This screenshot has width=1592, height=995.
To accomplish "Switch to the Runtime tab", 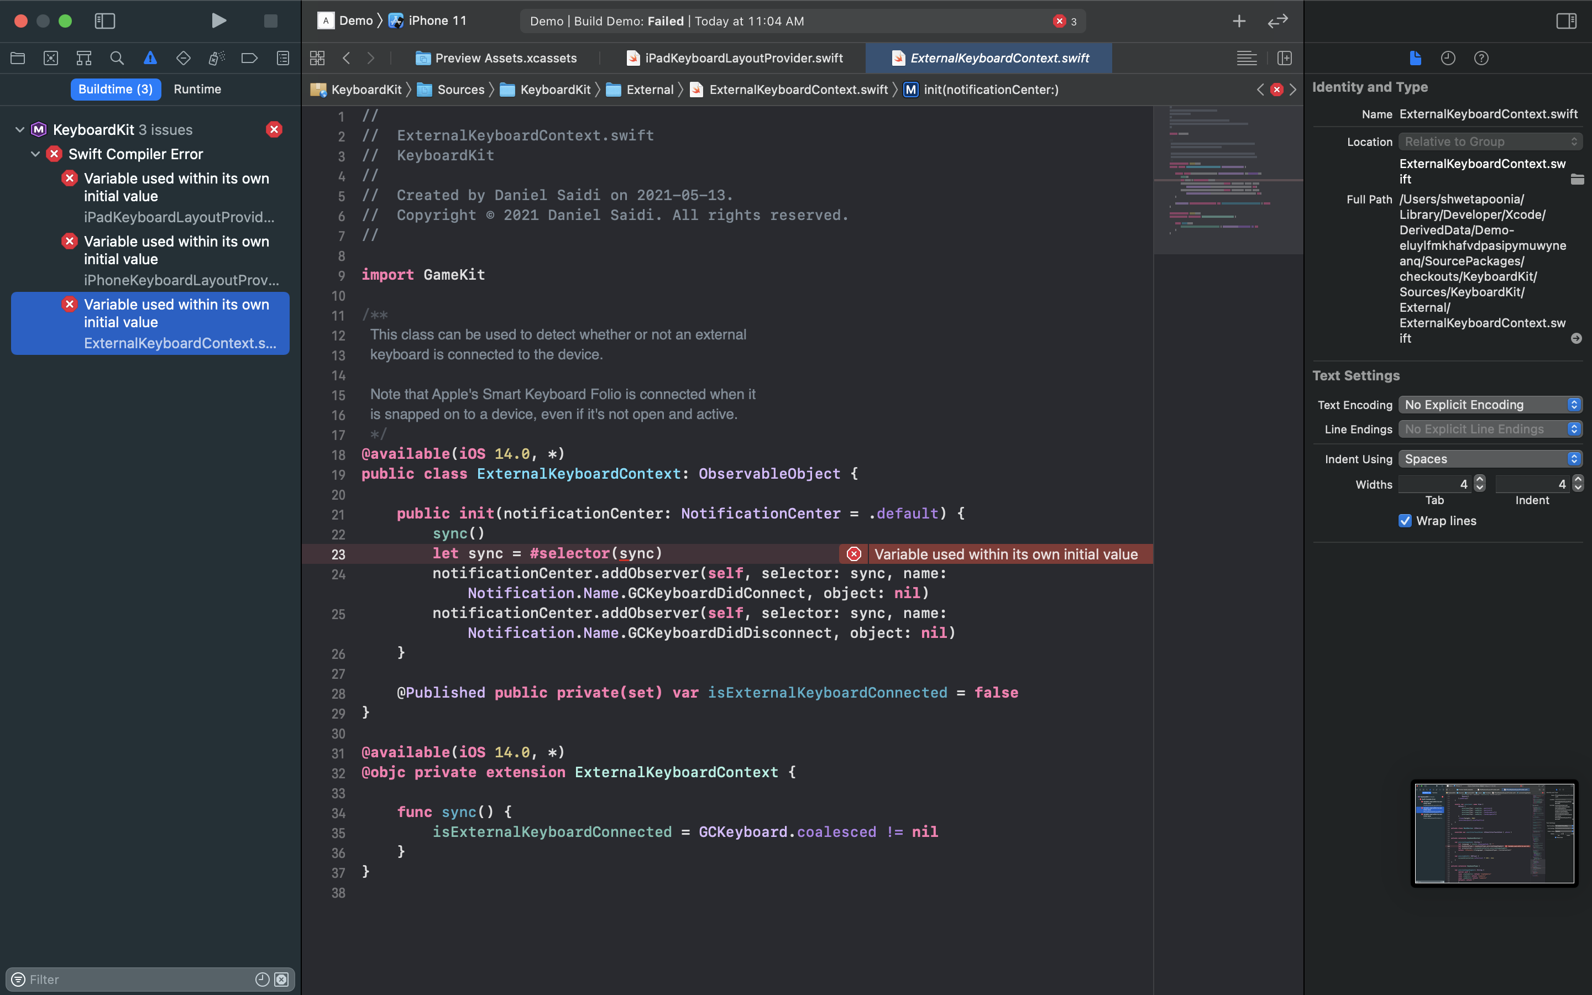I will click(197, 89).
